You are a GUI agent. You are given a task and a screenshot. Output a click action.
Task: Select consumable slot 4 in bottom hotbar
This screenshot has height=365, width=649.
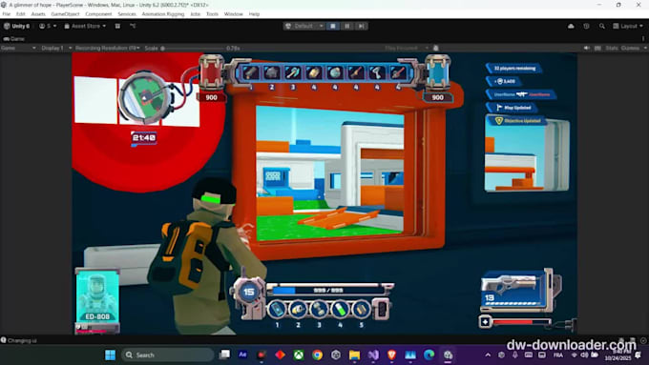point(340,309)
